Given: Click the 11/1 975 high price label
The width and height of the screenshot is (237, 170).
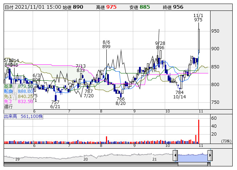Looking at the screenshot, I should [198, 18].
